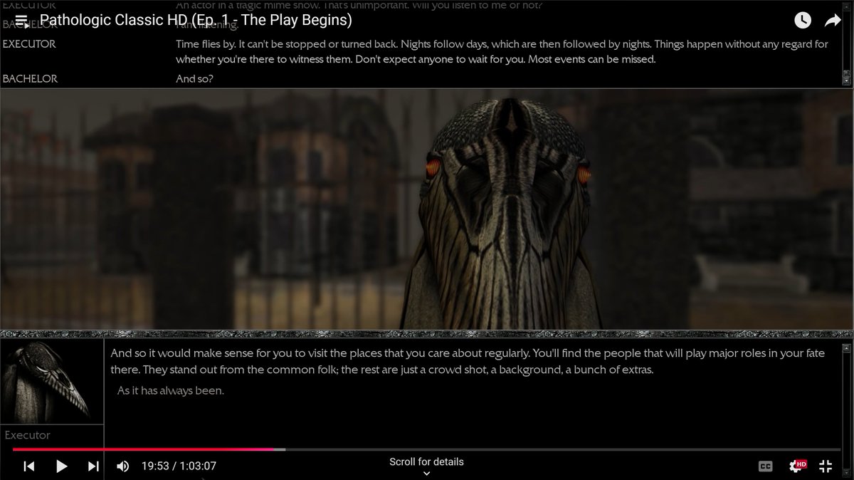Click the time display 19:53 / 1:03:07
The width and height of the screenshot is (854, 480).
click(179, 466)
